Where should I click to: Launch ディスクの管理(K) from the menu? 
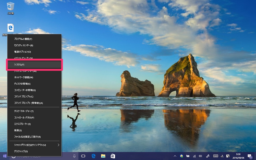pyautogui.click(x=35, y=84)
